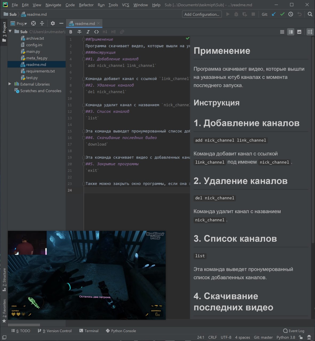Toggle the Event Log tool window
This screenshot has width=315, height=341.
294,331
